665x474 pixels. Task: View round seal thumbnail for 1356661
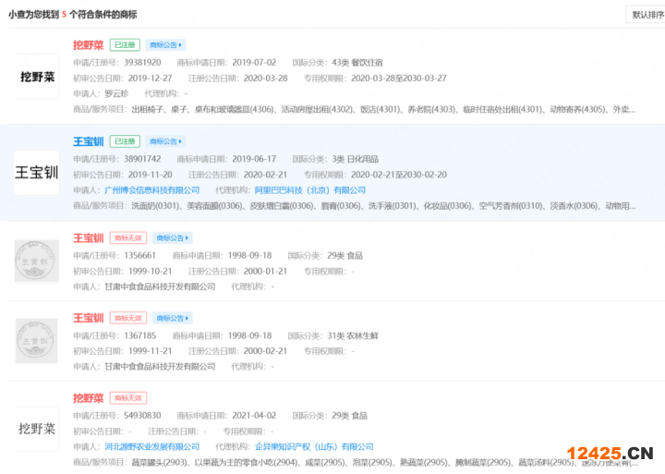tap(36, 261)
